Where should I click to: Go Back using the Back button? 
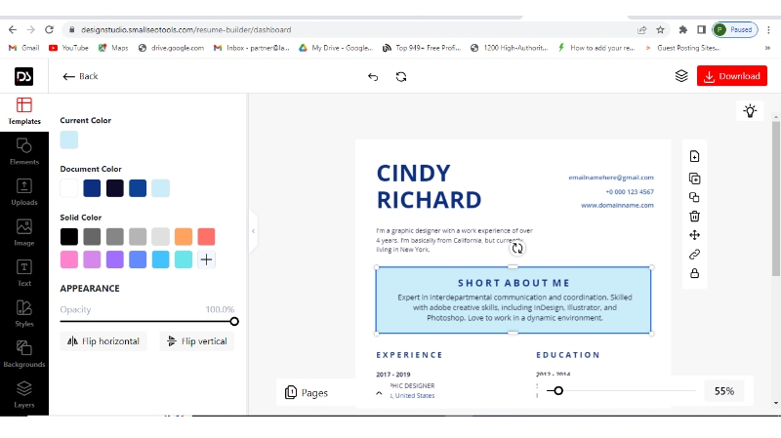point(80,76)
